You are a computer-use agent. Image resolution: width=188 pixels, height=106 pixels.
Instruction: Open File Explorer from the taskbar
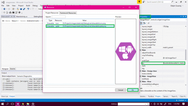click(x=28, y=104)
